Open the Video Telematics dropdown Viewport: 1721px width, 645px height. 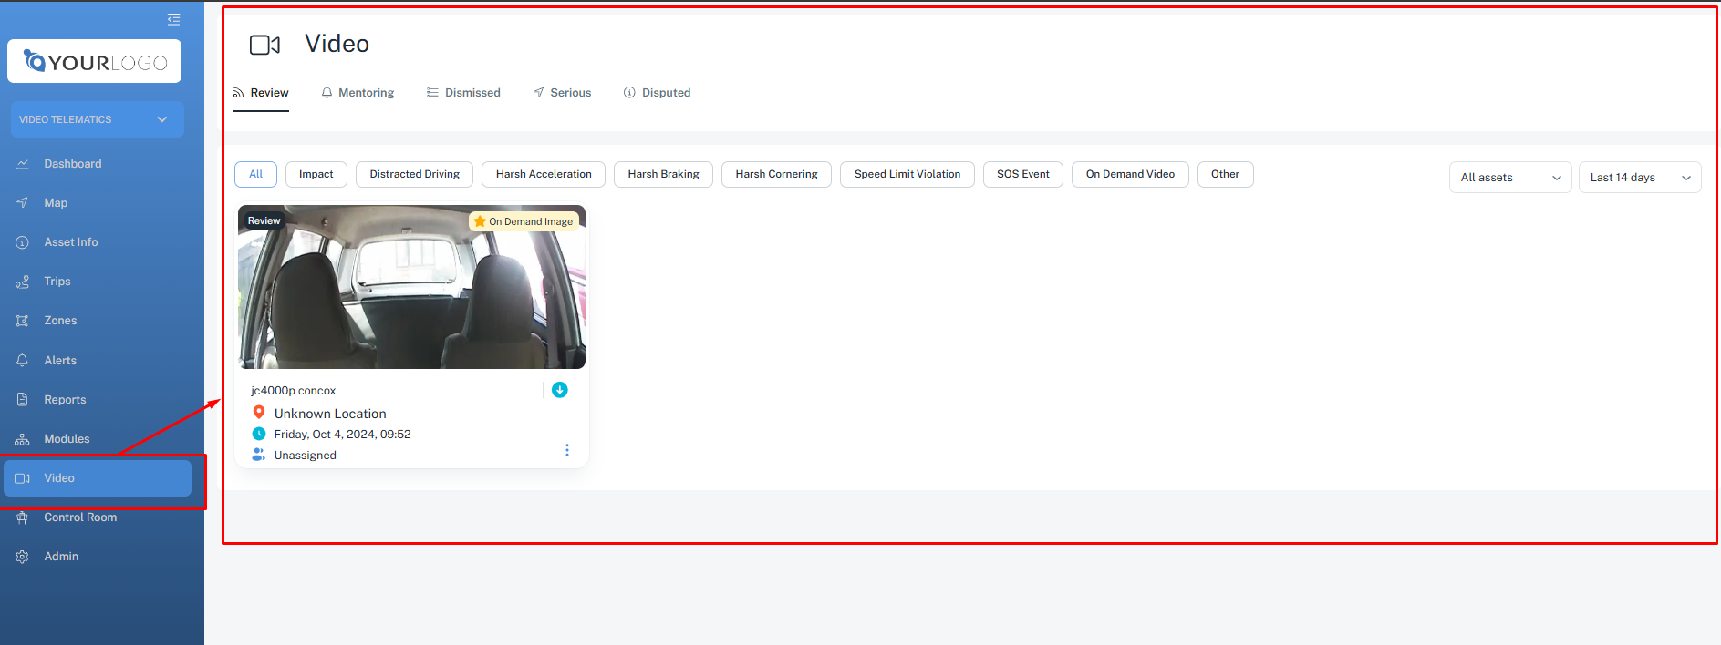pyautogui.click(x=97, y=119)
